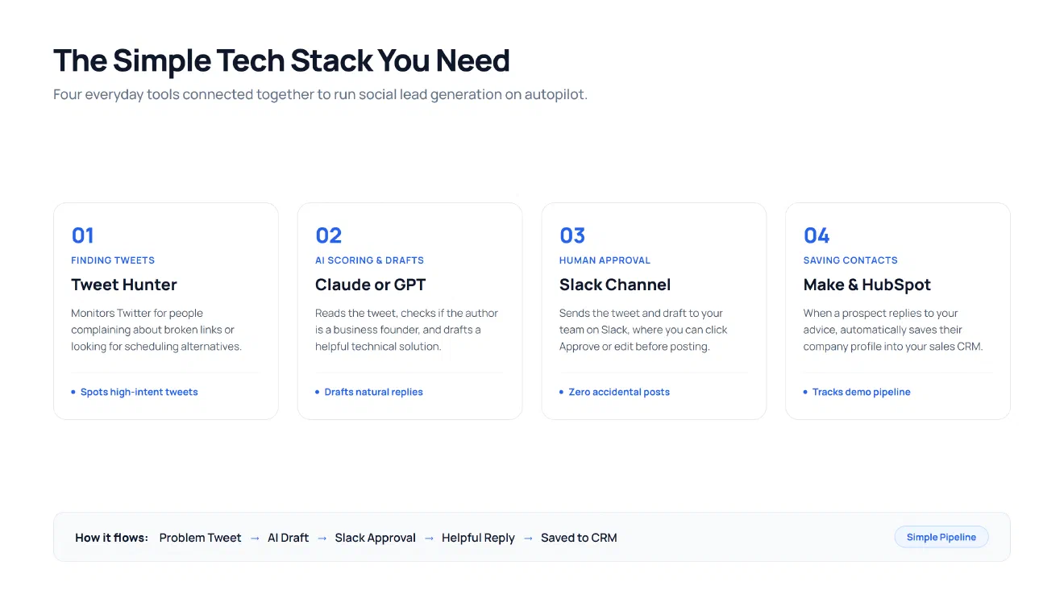
Task: Click 'AI Draft' in the flow bar
Action: tap(289, 538)
